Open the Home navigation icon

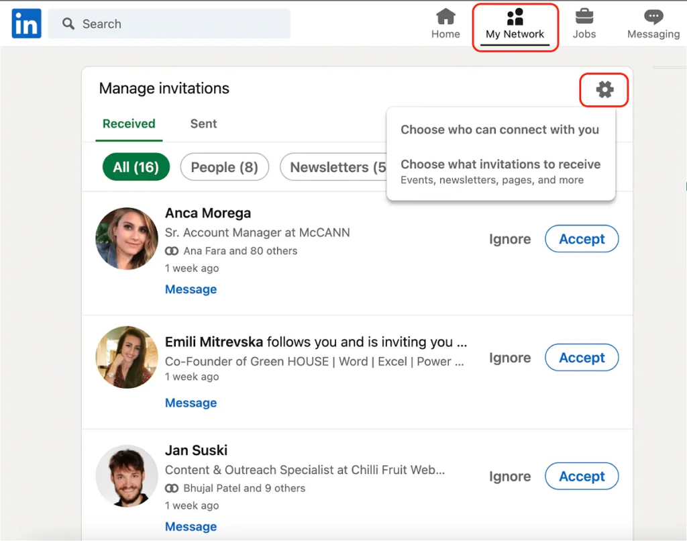pyautogui.click(x=445, y=17)
